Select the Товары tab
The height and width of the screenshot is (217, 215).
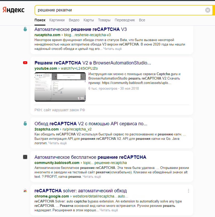click(x=104, y=20)
